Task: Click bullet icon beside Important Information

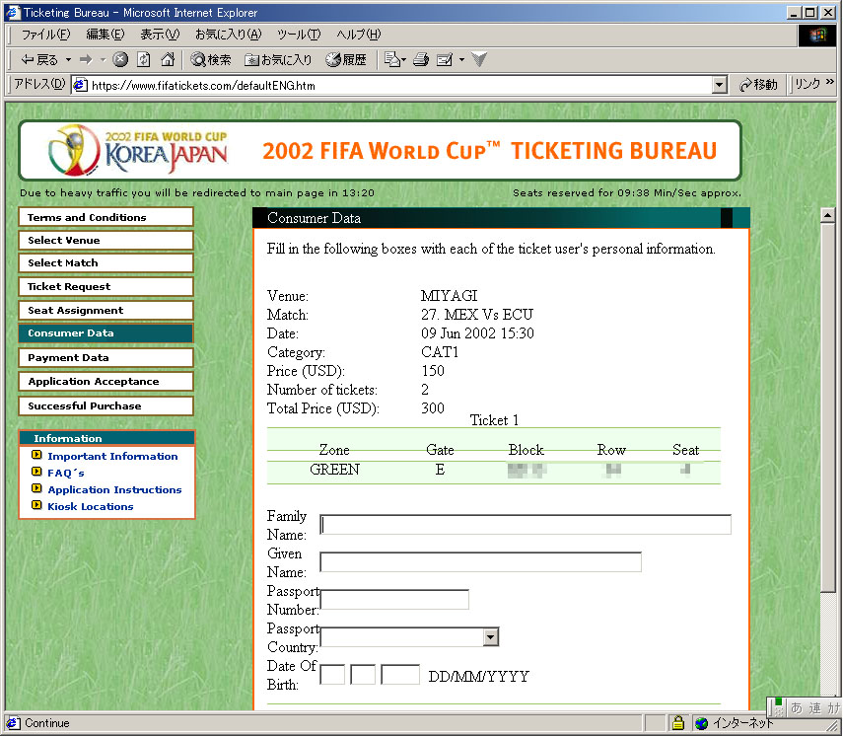Action: click(36, 455)
